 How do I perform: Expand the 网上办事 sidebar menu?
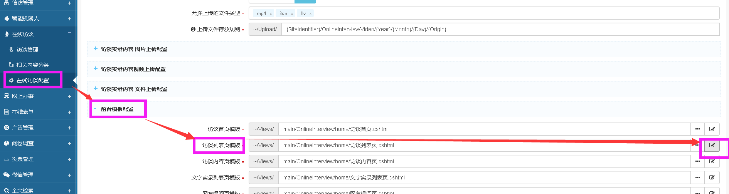(x=69, y=96)
